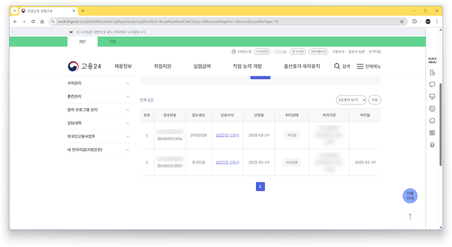The height and width of the screenshot is (247, 452).
Task: Open 마이페이지 button
Action: [318, 52]
